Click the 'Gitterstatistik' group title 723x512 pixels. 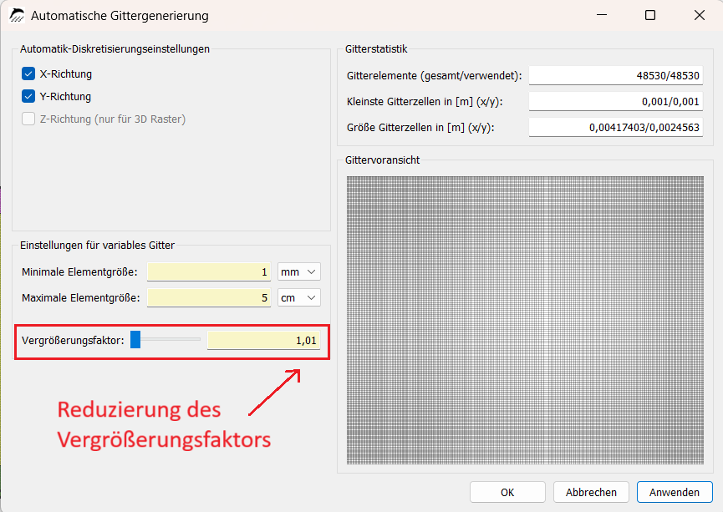point(376,48)
